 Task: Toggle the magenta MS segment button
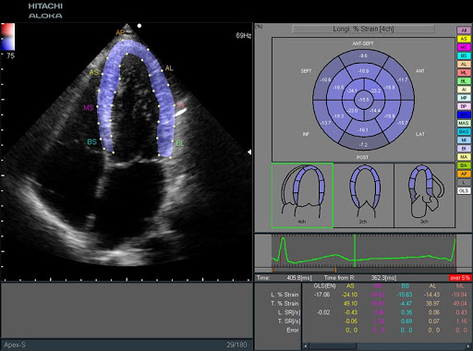pyautogui.click(x=464, y=47)
